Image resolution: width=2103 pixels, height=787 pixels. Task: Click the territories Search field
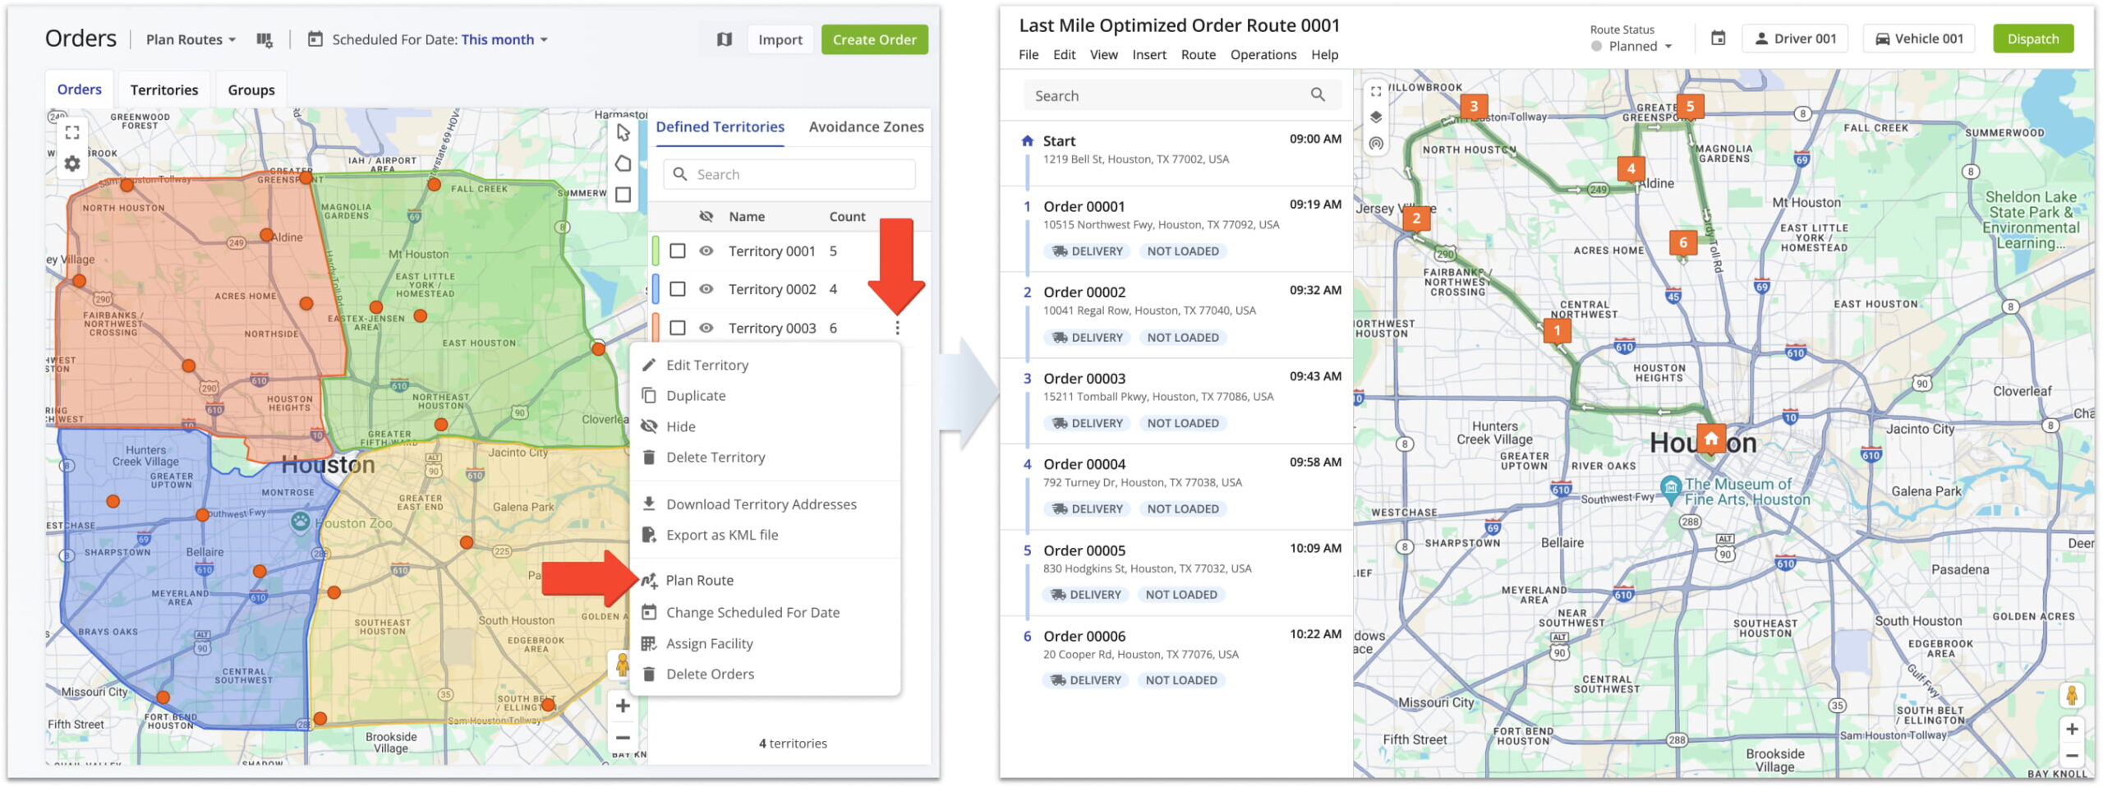[x=789, y=174]
